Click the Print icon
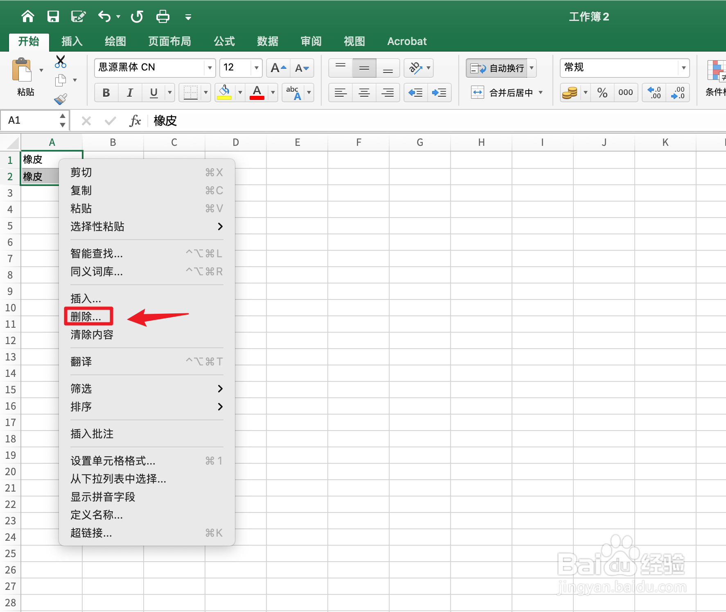This screenshot has height=612, width=726. pyautogui.click(x=162, y=16)
